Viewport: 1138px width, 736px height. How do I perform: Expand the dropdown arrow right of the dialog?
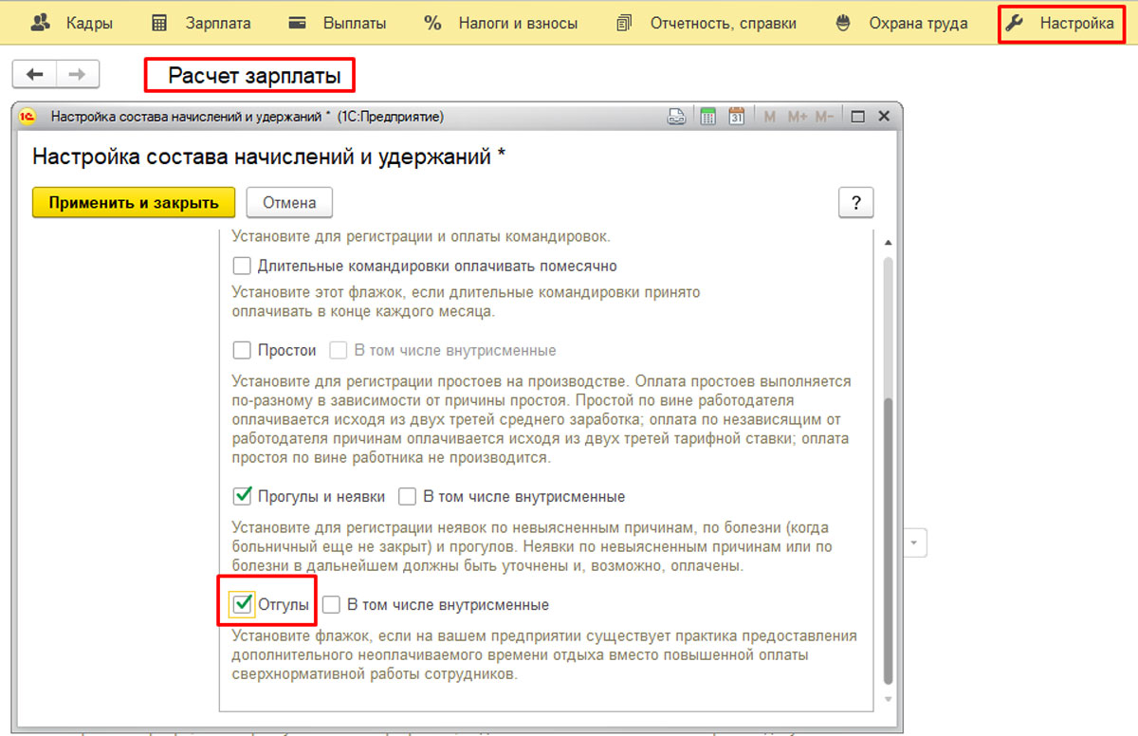915,543
